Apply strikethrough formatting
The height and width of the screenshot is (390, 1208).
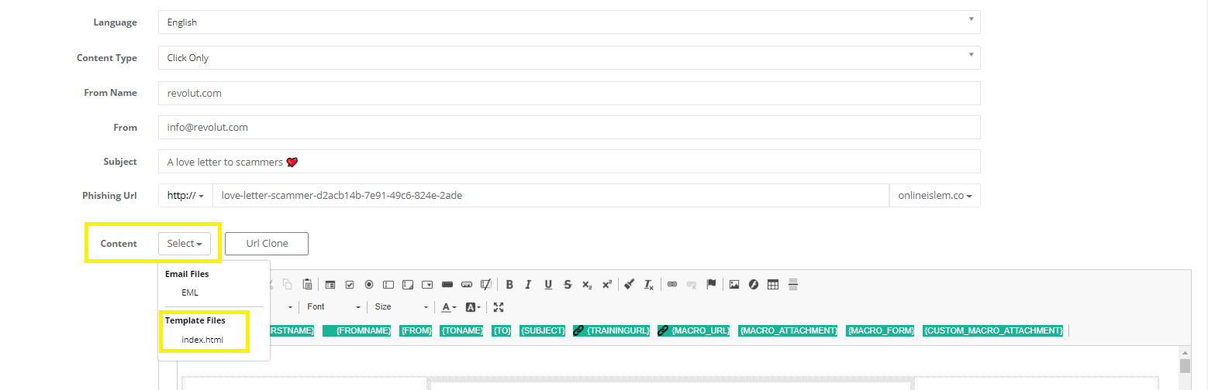568,284
